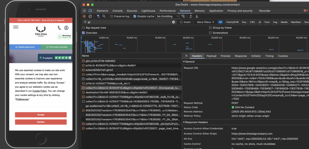This screenshot has height=149, width=309.
Task: Open the Payload tab
Action: (x=211, y=56)
